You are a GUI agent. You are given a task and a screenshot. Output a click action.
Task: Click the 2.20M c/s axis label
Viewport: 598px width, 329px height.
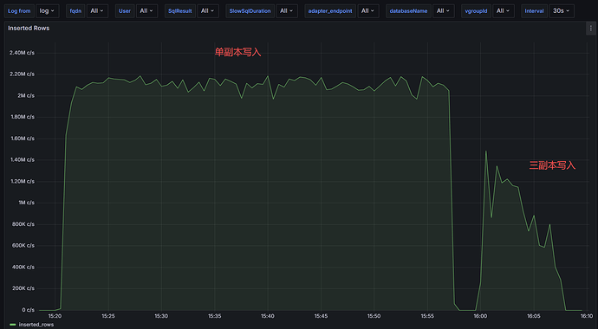click(x=23, y=74)
